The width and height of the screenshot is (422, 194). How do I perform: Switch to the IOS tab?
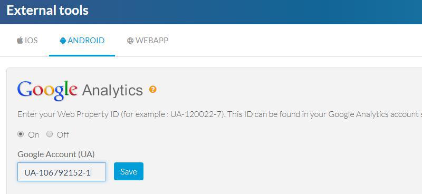click(x=27, y=41)
